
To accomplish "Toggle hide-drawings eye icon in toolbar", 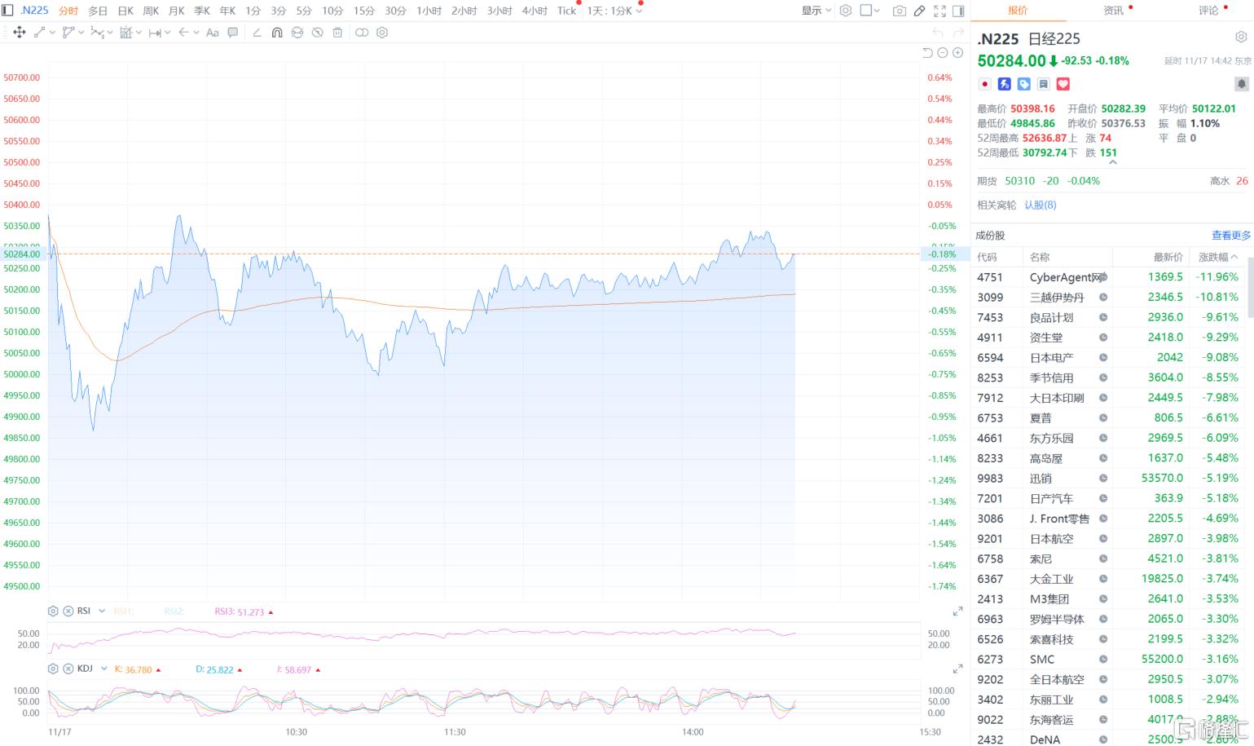I will [317, 33].
